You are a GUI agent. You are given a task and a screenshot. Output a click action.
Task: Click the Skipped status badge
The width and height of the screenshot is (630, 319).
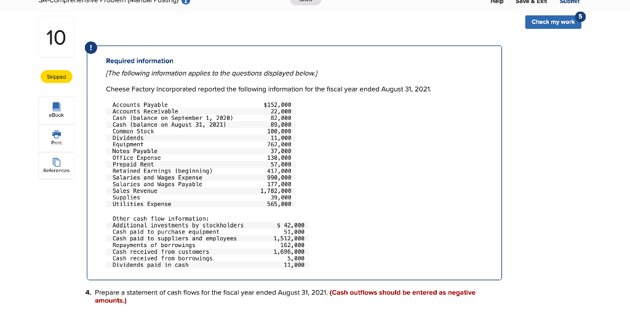[x=56, y=77]
